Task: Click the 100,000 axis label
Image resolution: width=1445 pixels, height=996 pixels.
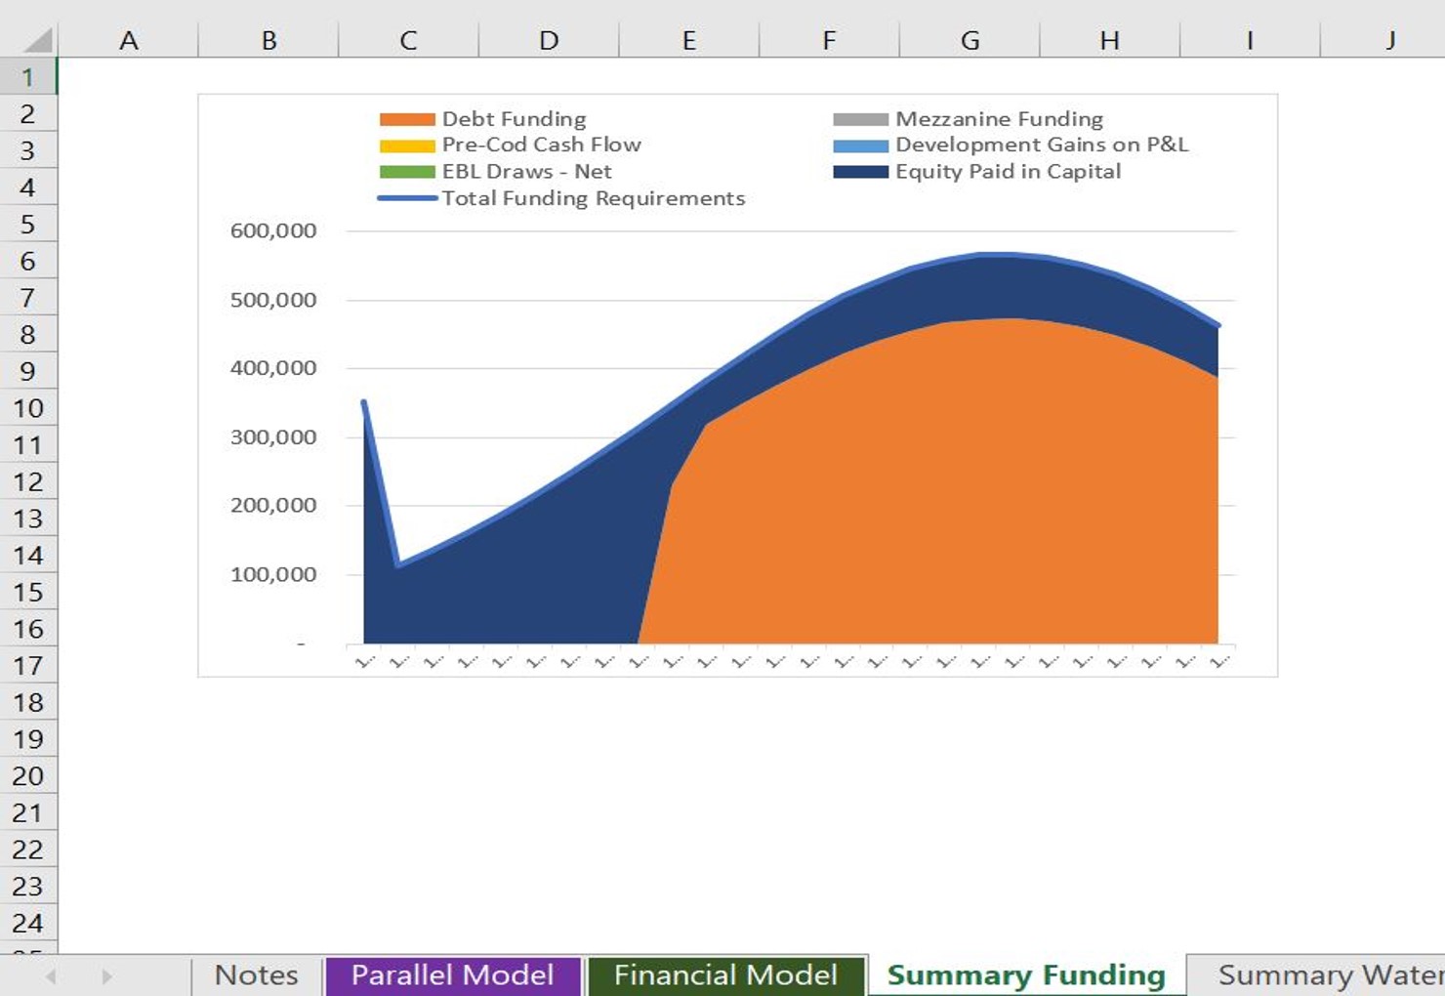Action: [x=273, y=574]
